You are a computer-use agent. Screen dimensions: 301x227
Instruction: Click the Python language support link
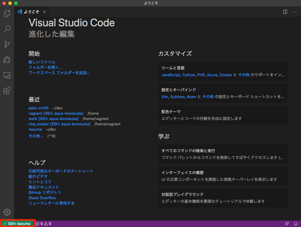pos(188,75)
